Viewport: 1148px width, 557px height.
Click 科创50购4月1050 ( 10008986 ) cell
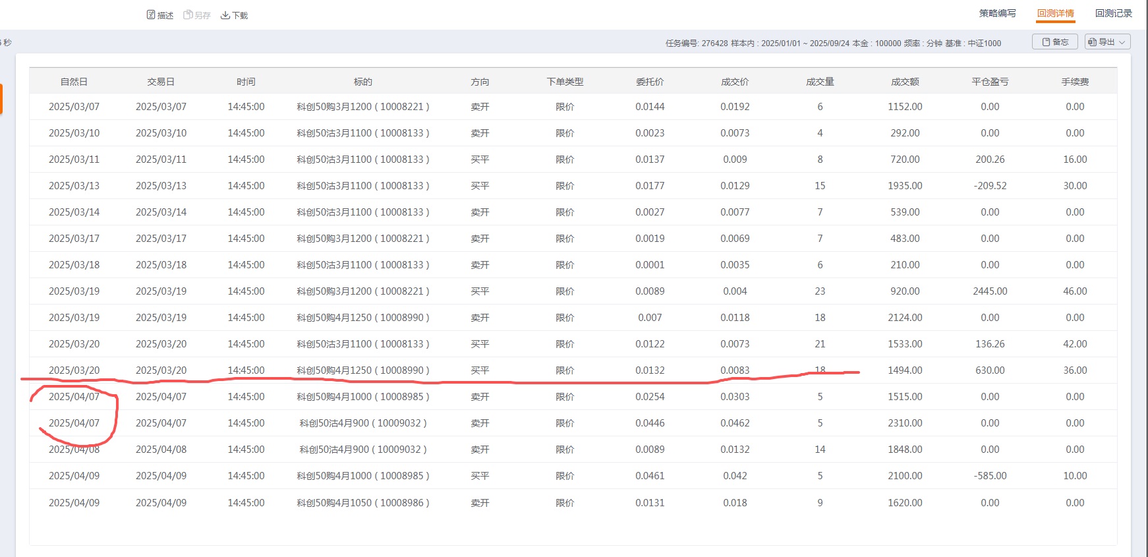pyautogui.click(x=363, y=503)
